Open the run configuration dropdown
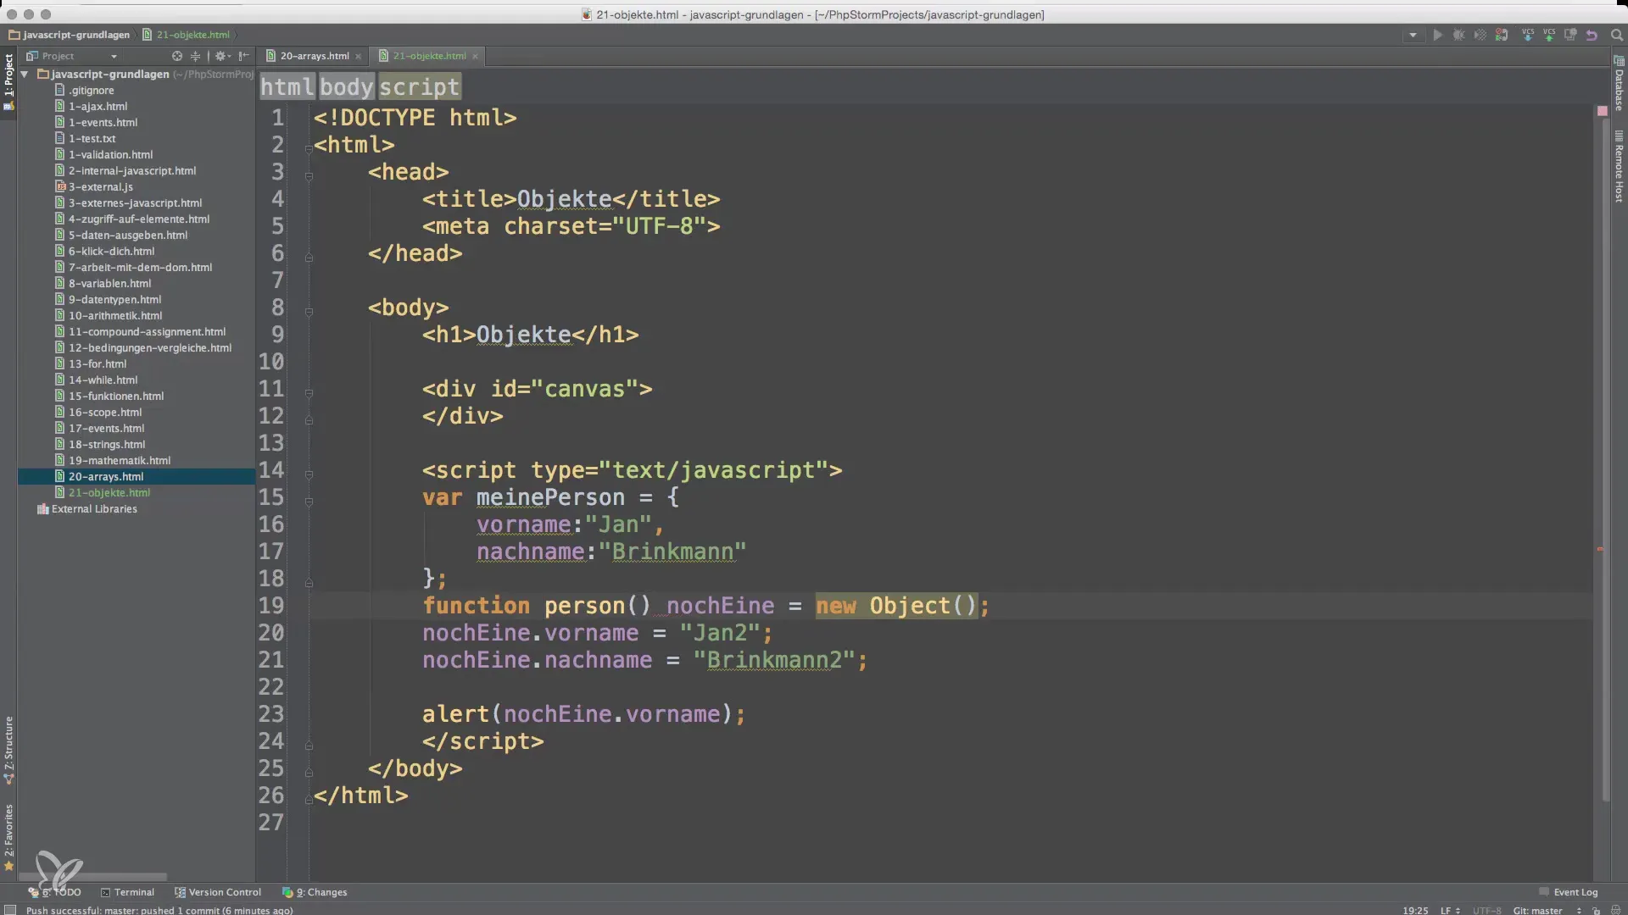Screen dimensions: 1628x915 (x=1413, y=35)
